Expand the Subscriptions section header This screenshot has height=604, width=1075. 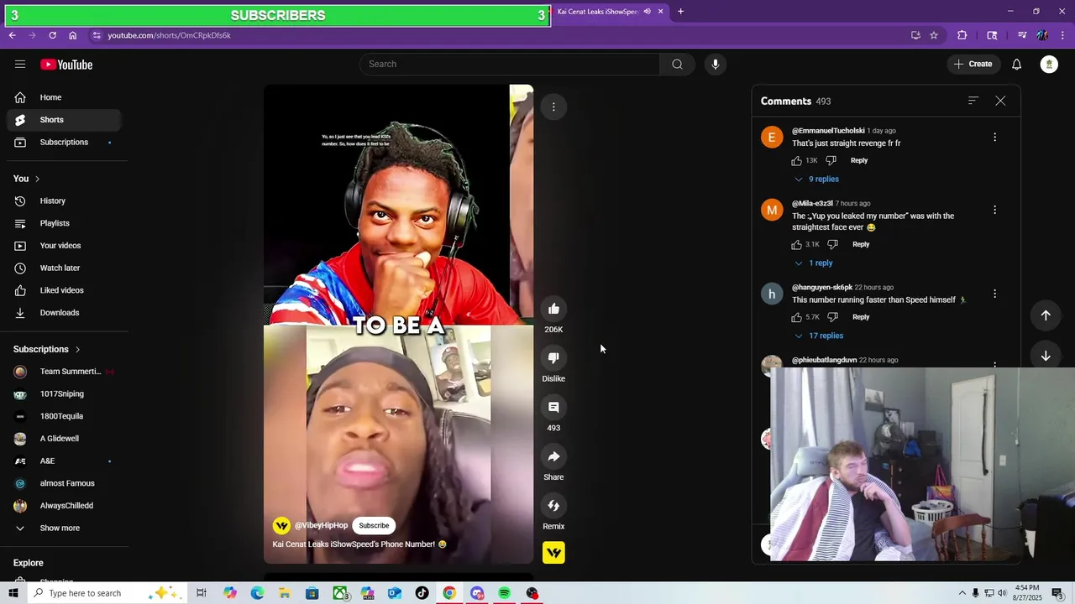pos(47,349)
